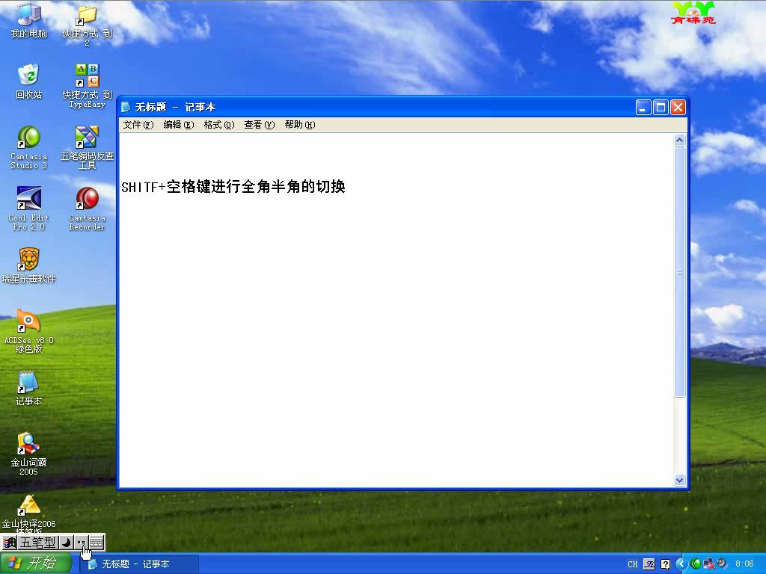This screenshot has width=766, height=574.
Task: Click 无标题 - 记事本 taskbar button
Action: [139, 564]
